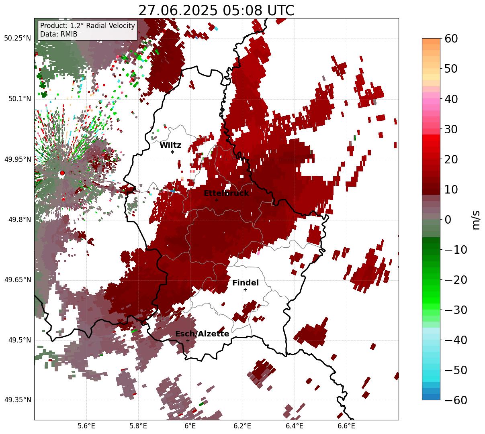485x434 pixels.
Task: Click the Data: RMIB text
Action: point(59,35)
